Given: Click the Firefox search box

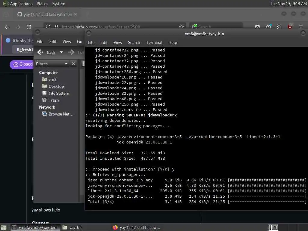Looking at the screenshot, I should [x=216, y=26].
